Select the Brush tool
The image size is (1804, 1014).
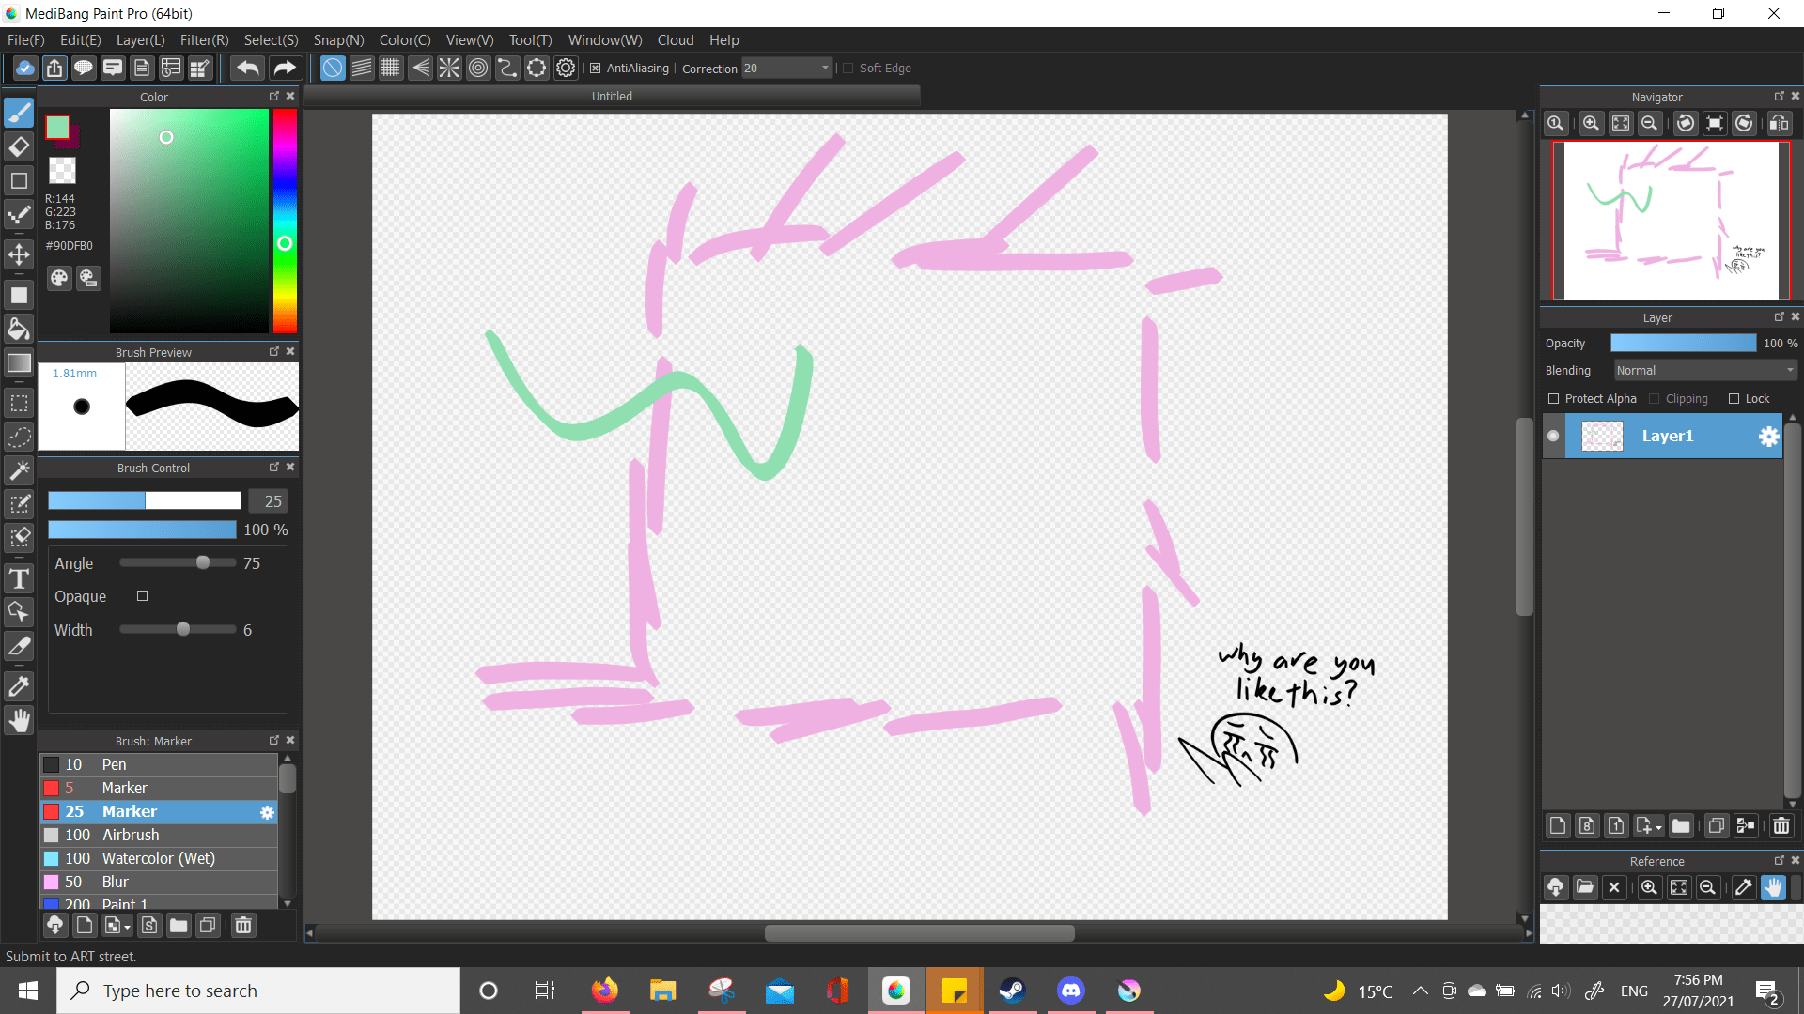tap(19, 113)
